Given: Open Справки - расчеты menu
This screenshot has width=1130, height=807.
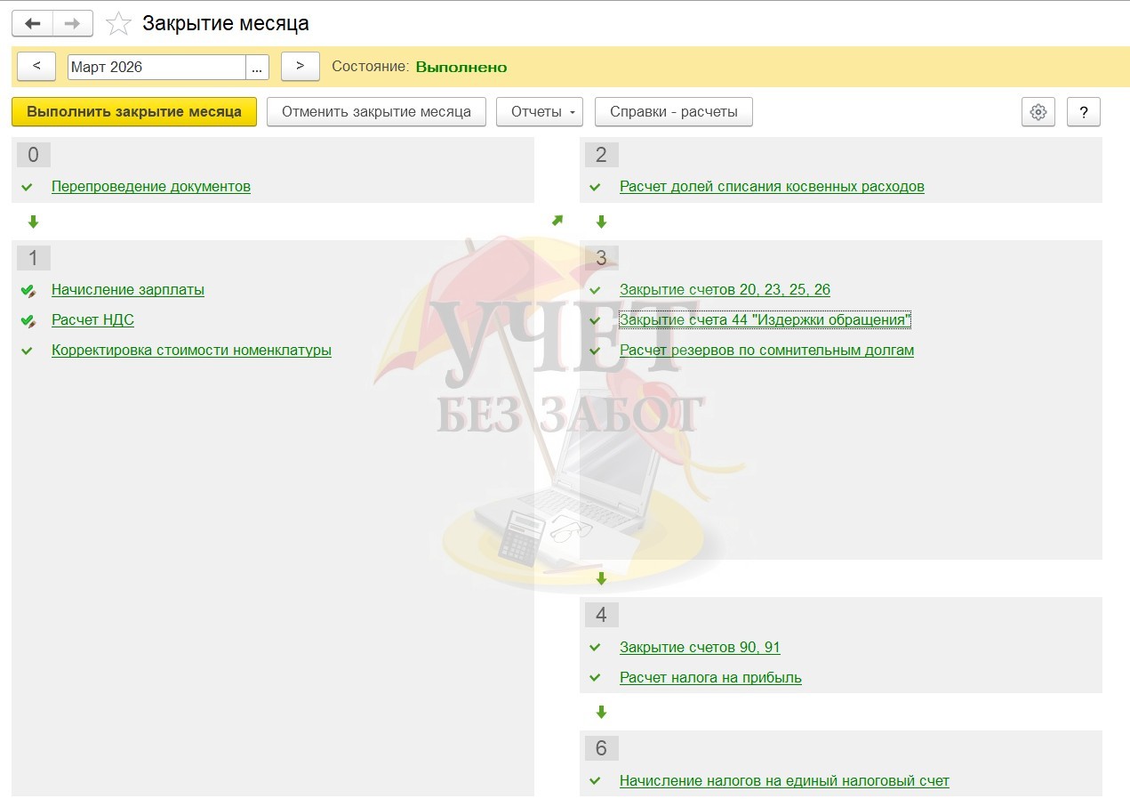Looking at the screenshot, I should [x=673, y=112].
